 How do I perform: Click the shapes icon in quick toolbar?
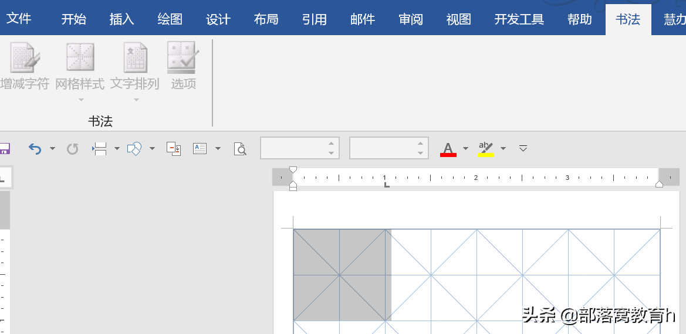pos(135,148)
